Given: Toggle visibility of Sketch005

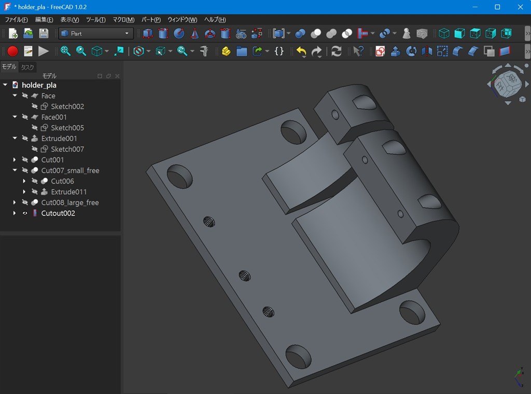Looking at the screenshot, I should [35, 128].
